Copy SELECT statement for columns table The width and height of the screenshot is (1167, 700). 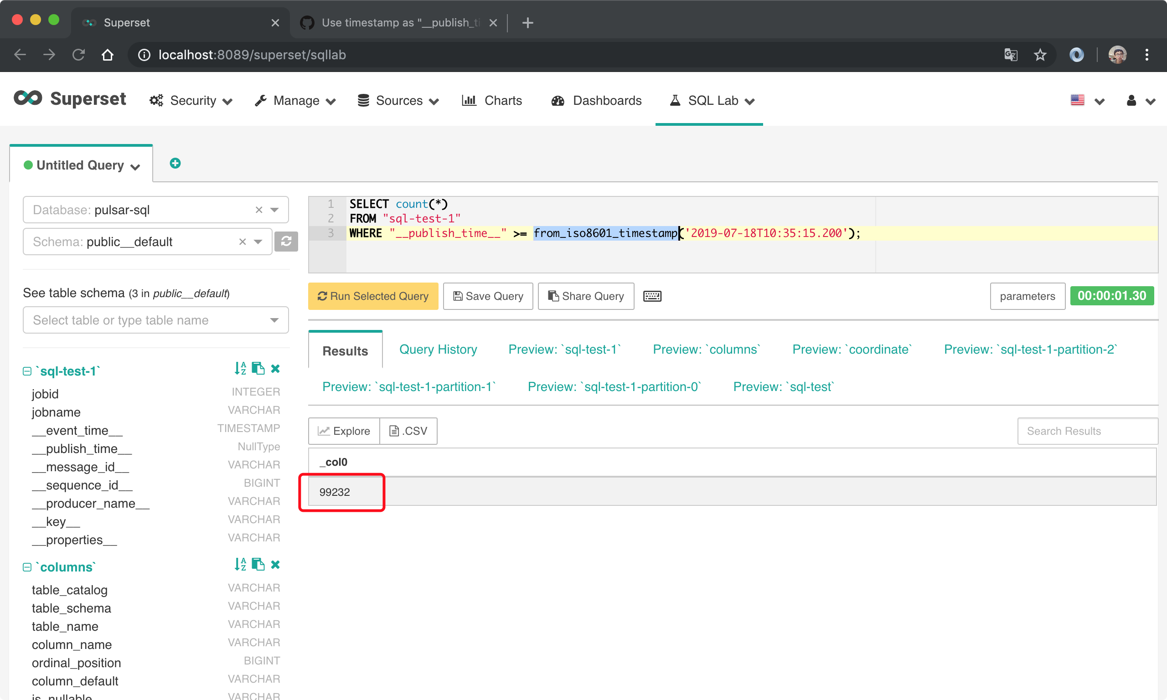(258, 565)
